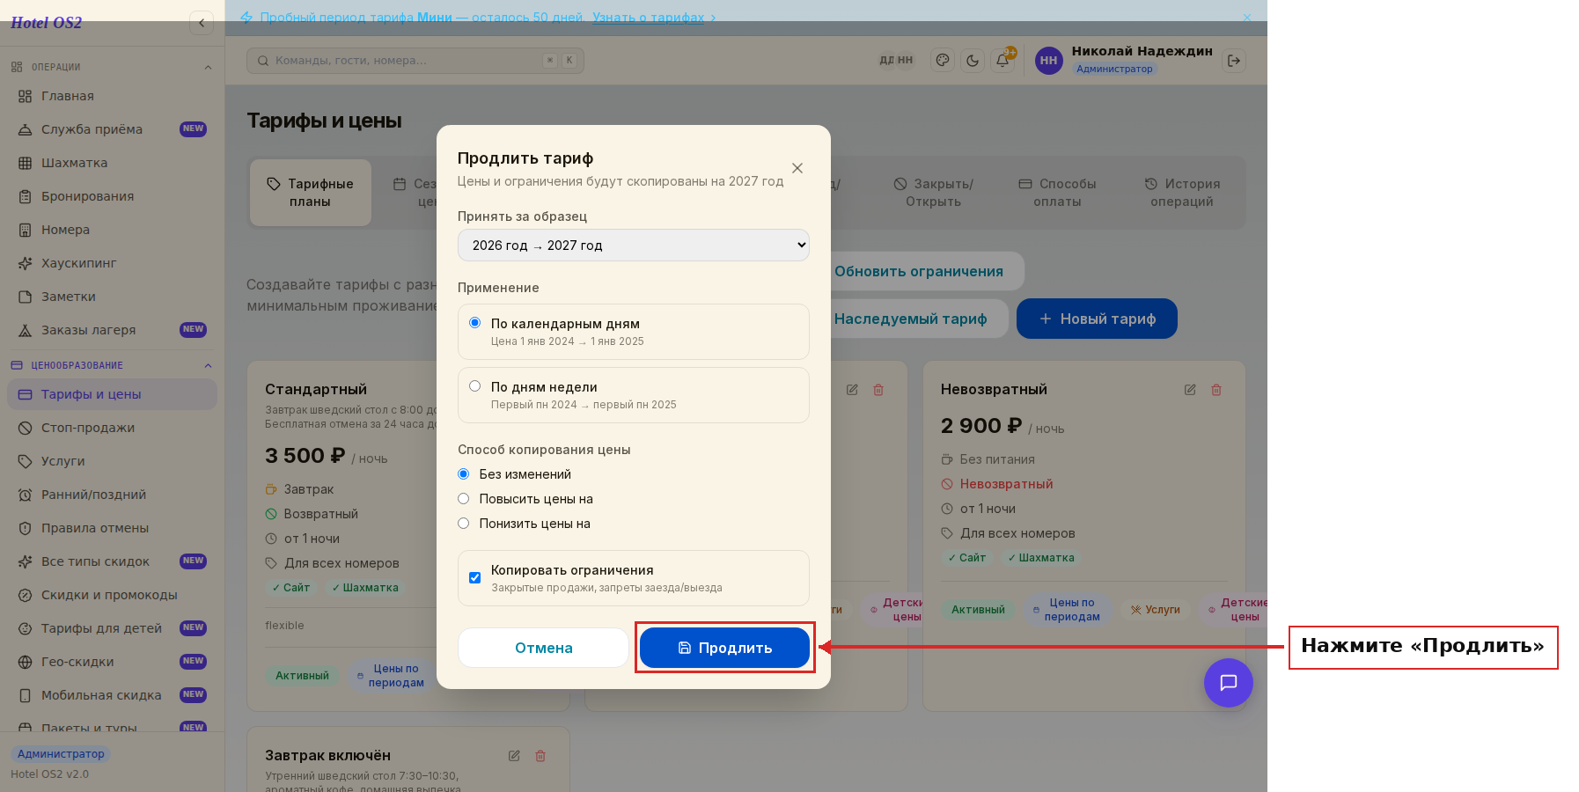Choose Понизить цены на option
This screenshot has height=792, width=1579.
coord(464,524)
